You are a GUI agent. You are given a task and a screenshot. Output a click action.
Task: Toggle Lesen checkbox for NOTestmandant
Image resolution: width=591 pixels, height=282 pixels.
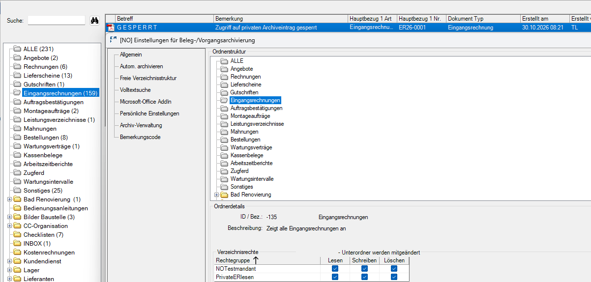(335, 269)
